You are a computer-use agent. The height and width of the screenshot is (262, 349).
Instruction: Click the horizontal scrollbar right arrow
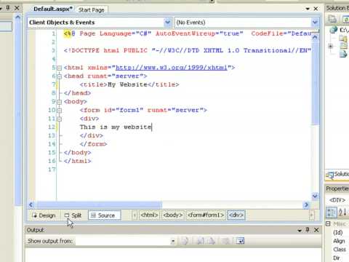306,205
